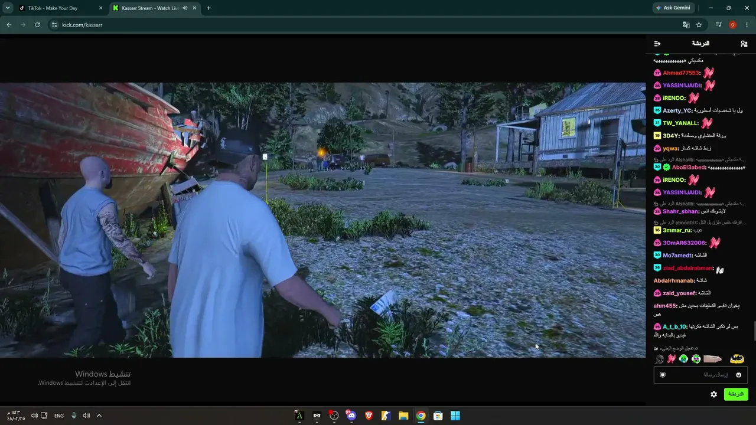
Task: Click username yqwa in chat
Action: pyautogui.click(x=670, y=149)
